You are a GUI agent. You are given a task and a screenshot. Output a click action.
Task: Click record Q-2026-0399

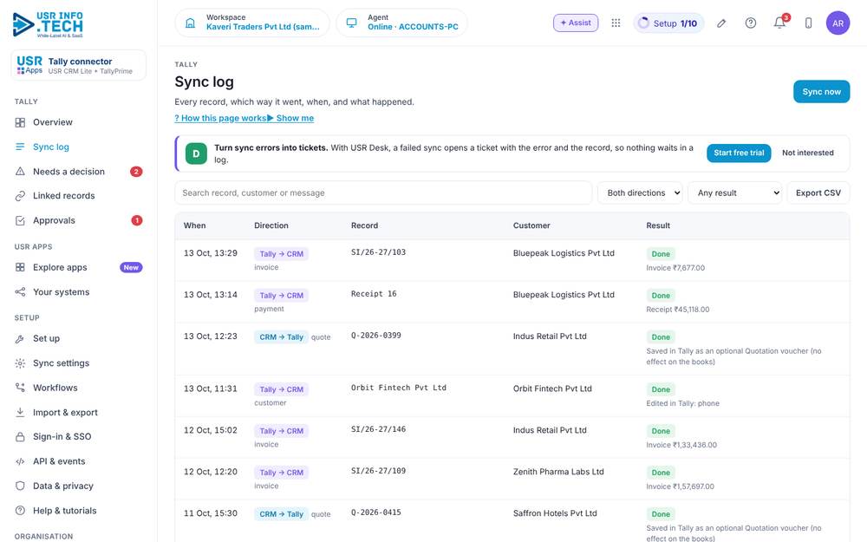pyautogui.click(x=376, y=335)
